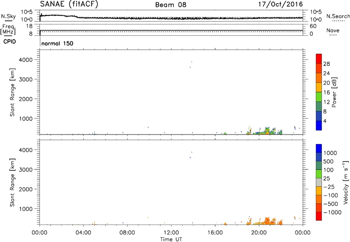Click the green 12-16 dB power color band

coord(319,97)
